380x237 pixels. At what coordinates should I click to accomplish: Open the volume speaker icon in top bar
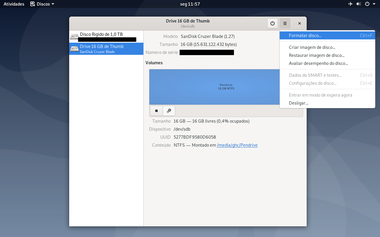359,4
